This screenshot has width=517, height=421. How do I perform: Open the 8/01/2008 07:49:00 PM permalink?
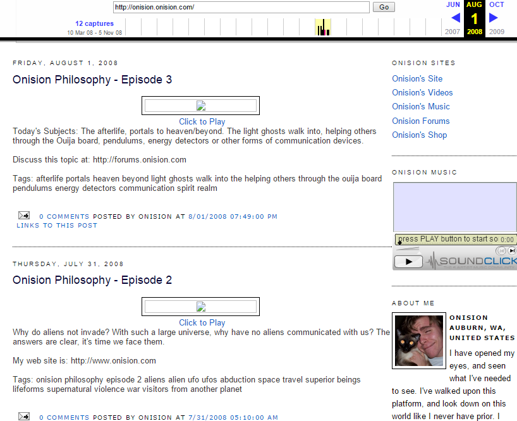(233, 217)
